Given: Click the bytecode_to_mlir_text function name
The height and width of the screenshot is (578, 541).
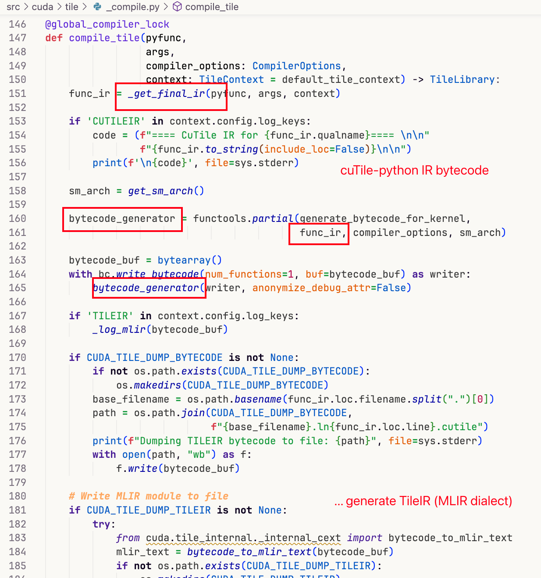Looking at the screenshot, I should 250,552.
